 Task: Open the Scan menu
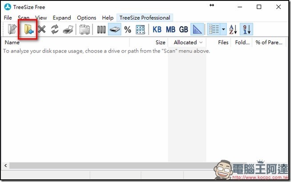[24, 18]
